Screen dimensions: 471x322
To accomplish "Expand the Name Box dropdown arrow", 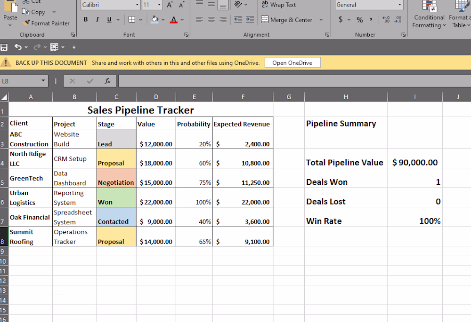I will coord(43,81).
